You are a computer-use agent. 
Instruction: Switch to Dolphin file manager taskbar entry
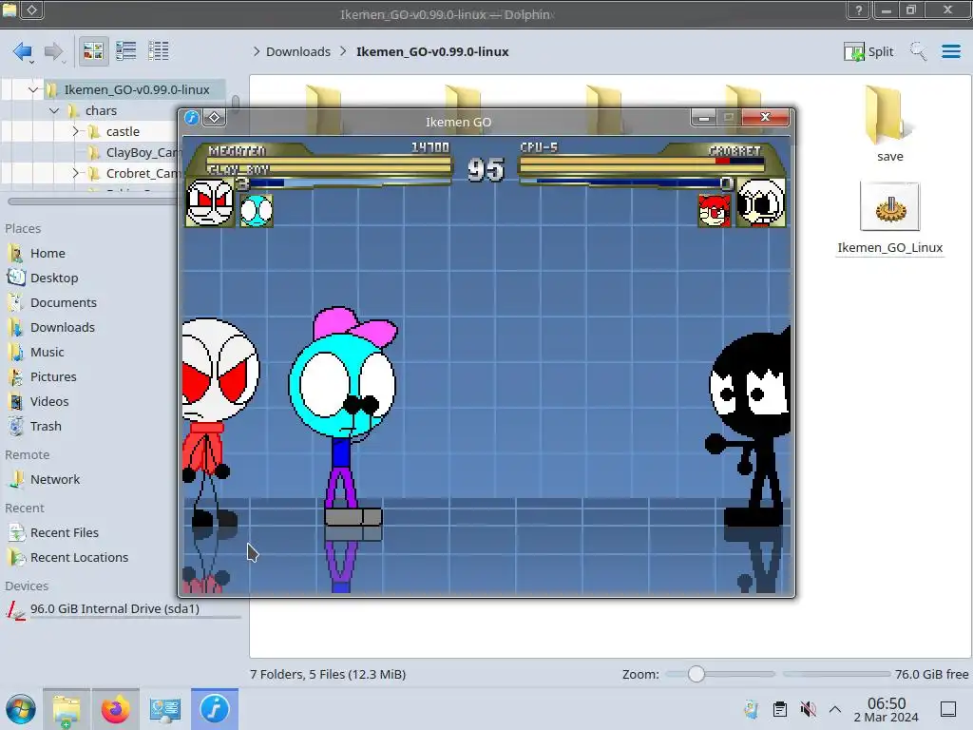(67, 709)
